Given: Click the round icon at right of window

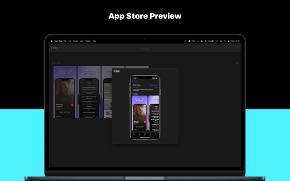Looking at the screenshot, I should point(237,63).
